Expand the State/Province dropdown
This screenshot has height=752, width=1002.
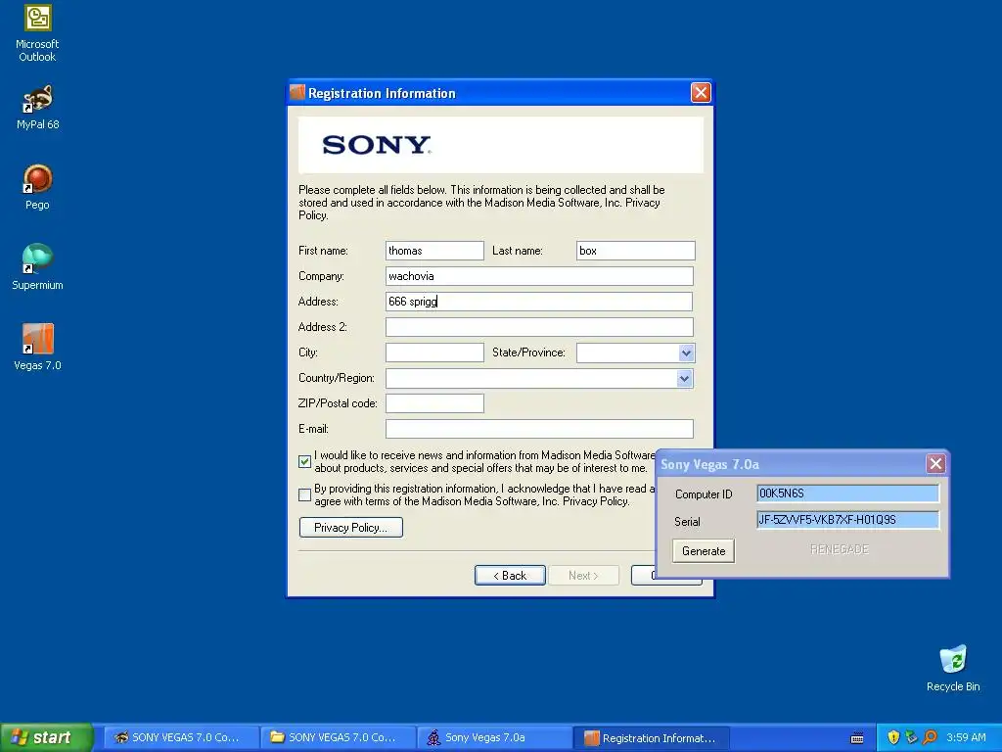pos(686,352)
